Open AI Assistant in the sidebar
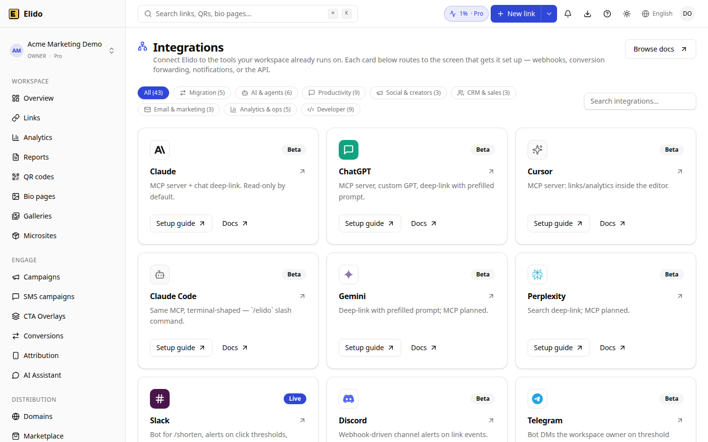 point(62,375)
